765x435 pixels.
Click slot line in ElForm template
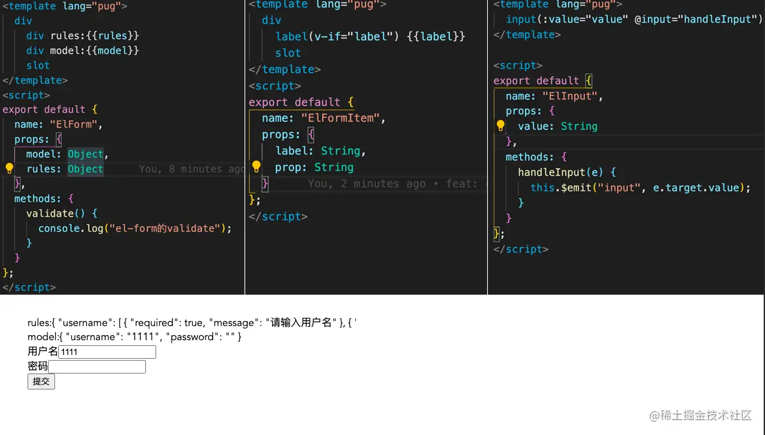coord(38,65)
